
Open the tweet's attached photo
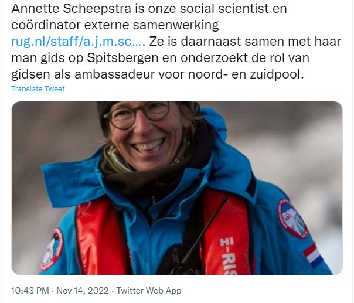tap(177, 188)
